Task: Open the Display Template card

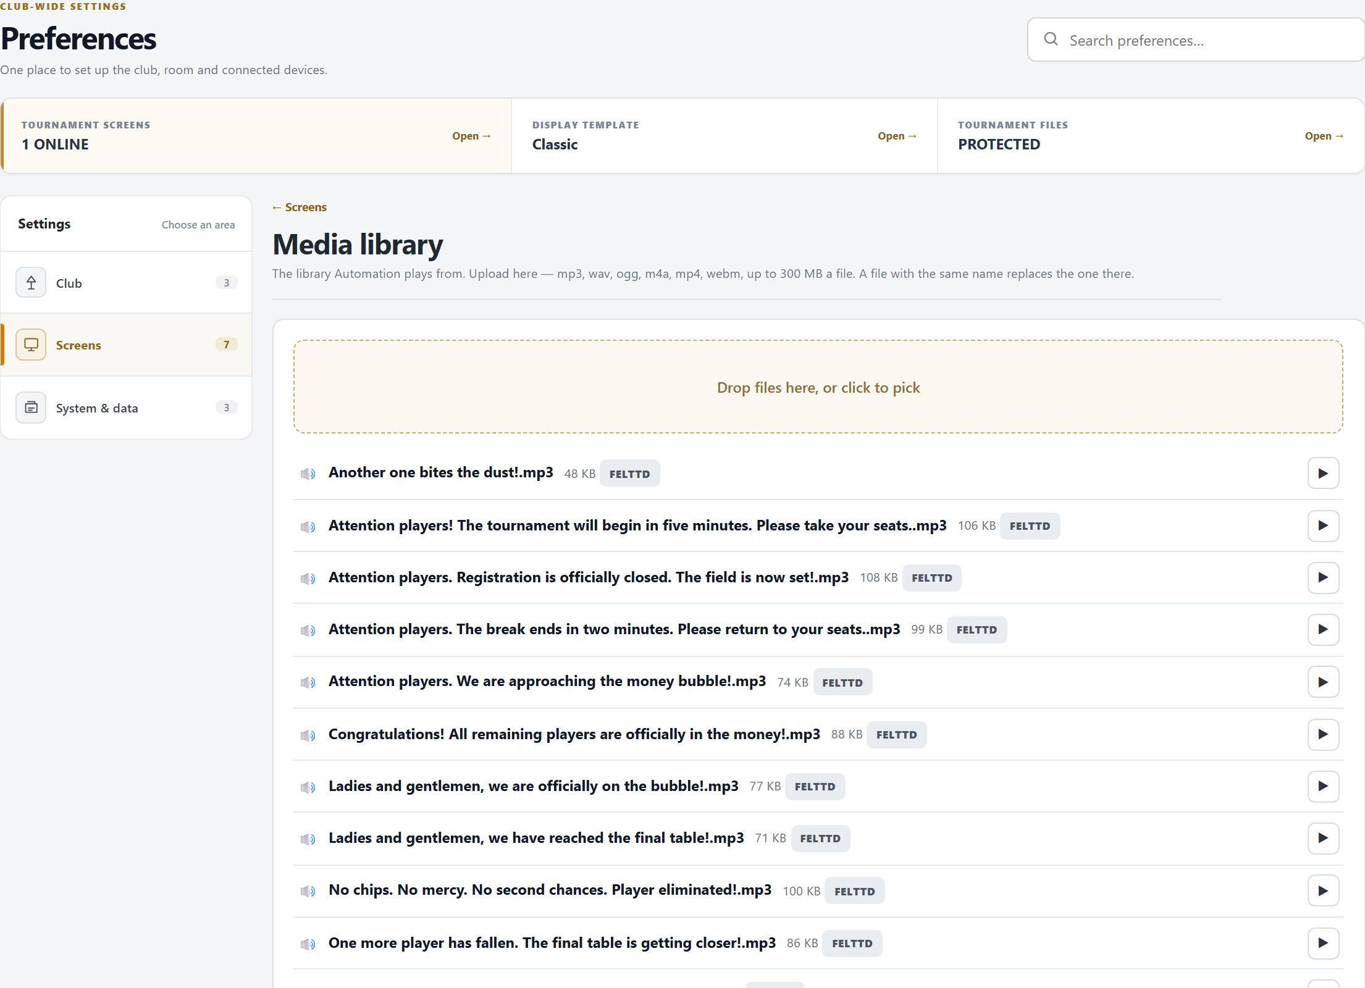Action: pyautogui.click(x=724, y=136)
